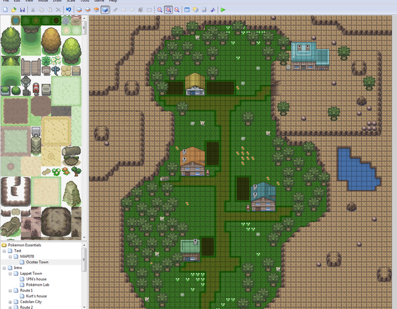Undo the last action with the blue arrow
The image size is (397, 309).
(69, 10)
